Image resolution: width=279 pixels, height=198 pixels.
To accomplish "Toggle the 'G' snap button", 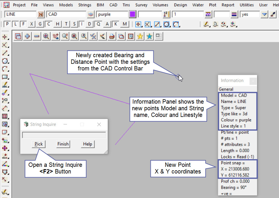I will (x=40, y=24).
